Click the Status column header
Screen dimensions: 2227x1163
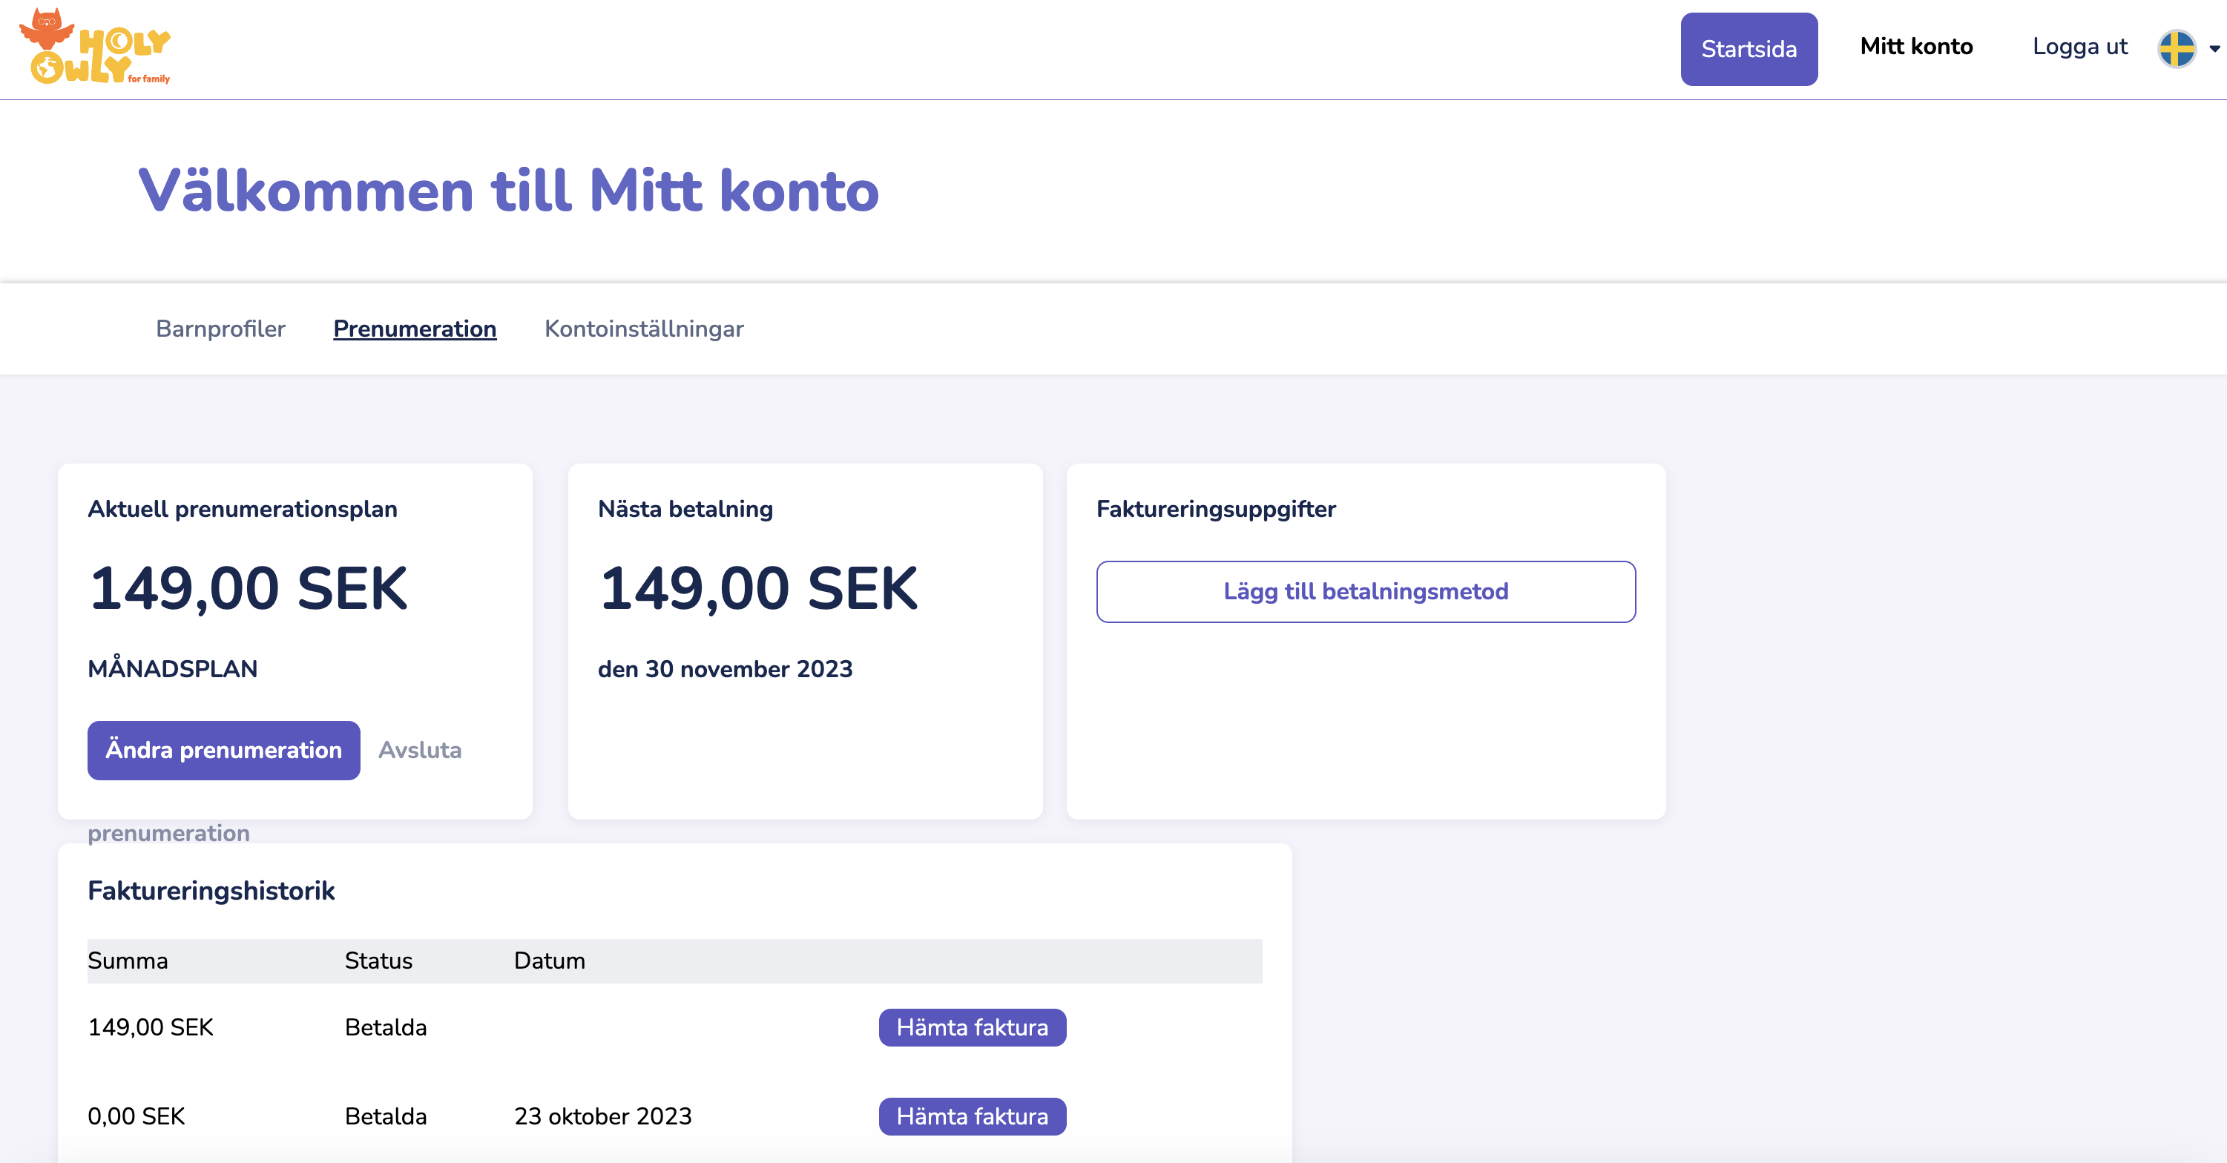click(378, 961)
